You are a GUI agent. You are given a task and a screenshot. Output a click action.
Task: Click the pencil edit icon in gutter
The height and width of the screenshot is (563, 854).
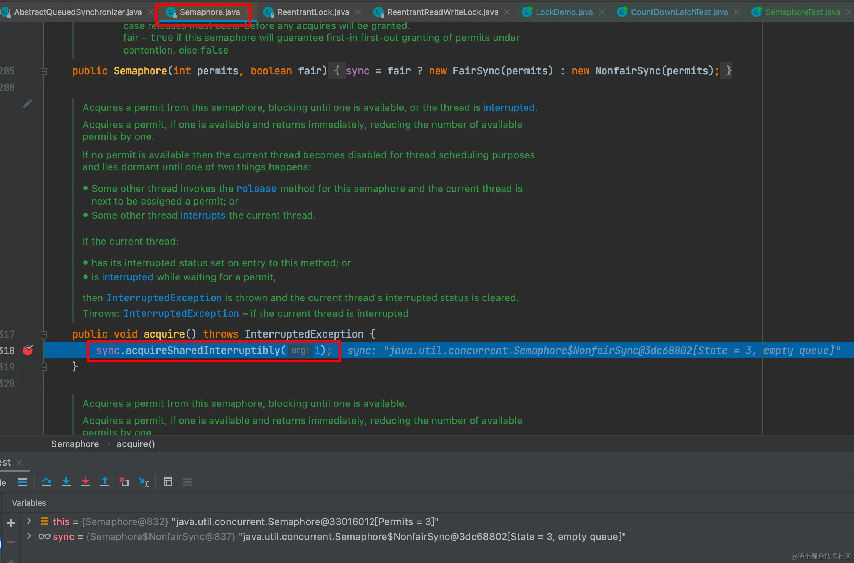pos(28,103)
